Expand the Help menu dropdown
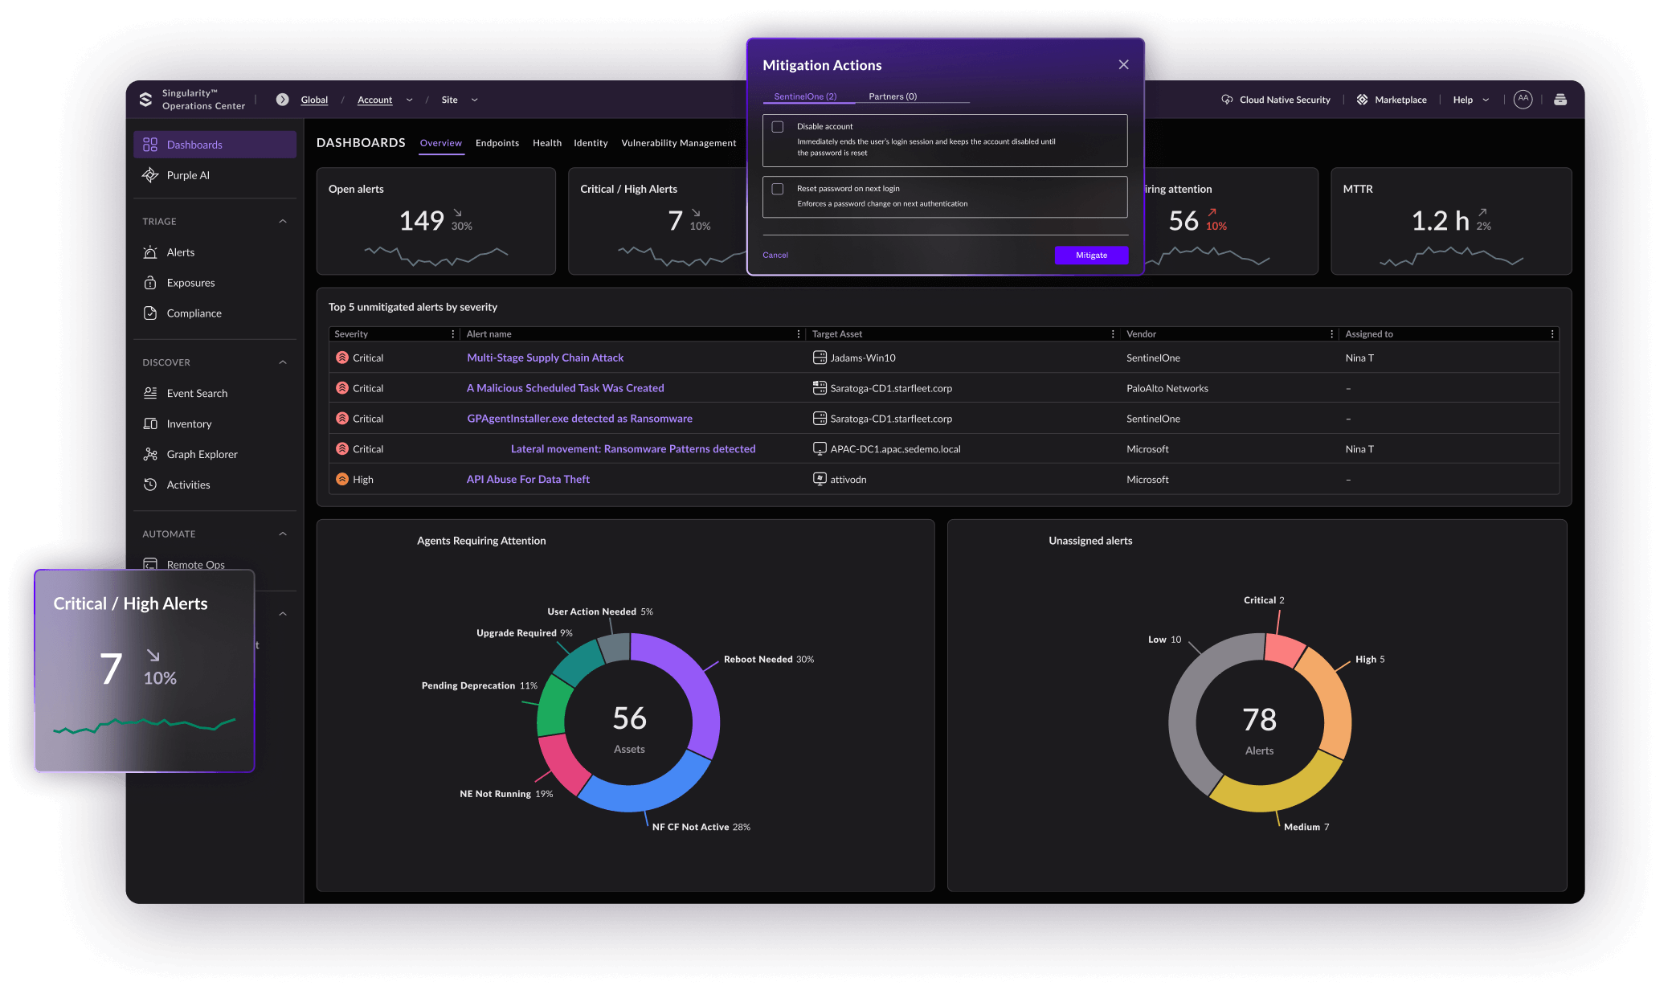This screenshot has height=998, width=1672. (x=1486, y=100)
